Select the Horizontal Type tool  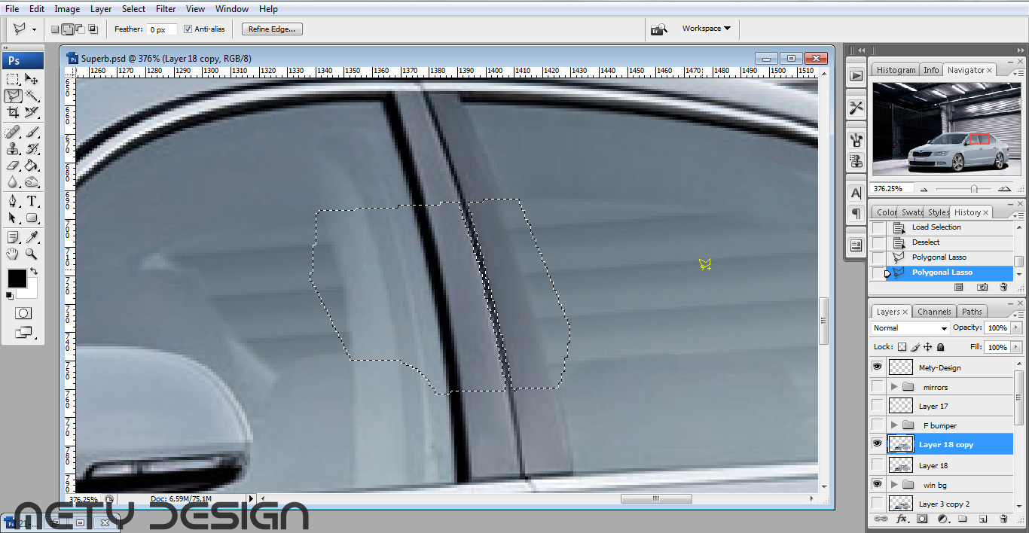point(32,201)
